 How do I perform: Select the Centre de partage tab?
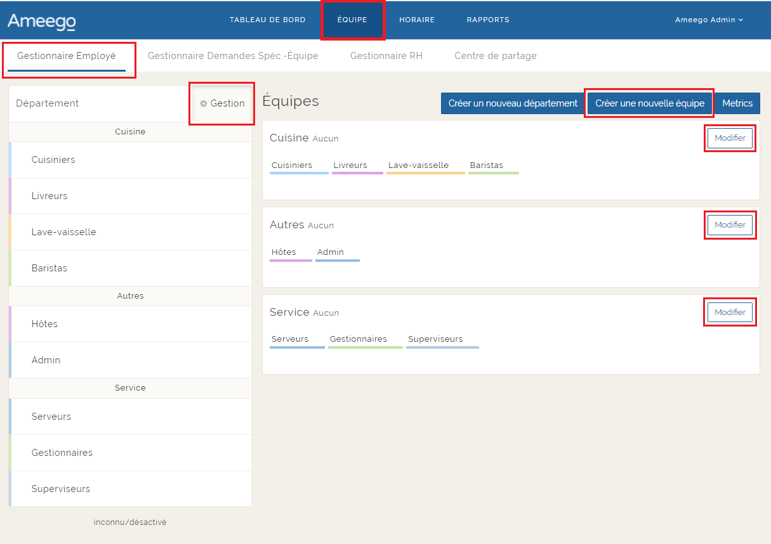pos(495,56)
